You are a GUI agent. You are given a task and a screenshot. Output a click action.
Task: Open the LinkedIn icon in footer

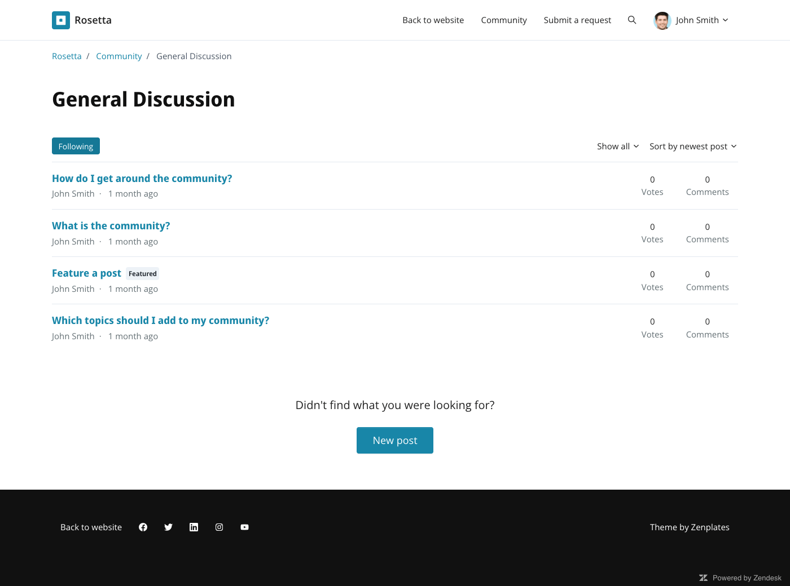tap(194, 527)
